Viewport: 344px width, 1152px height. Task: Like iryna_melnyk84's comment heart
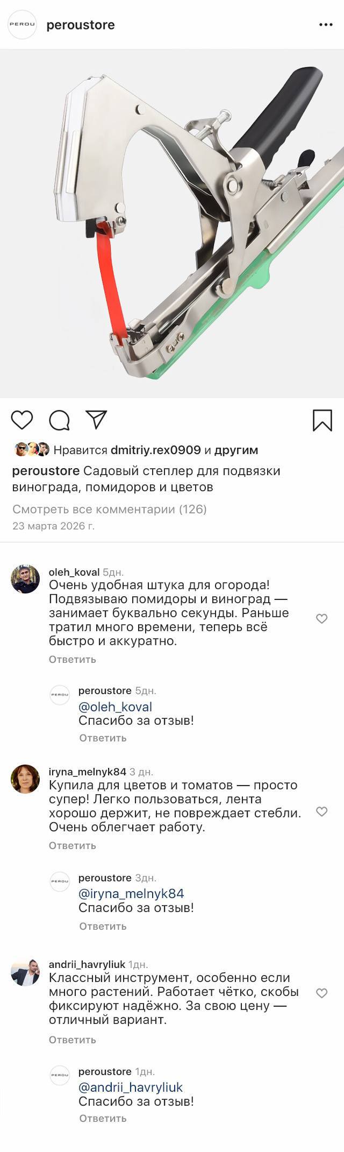point(321,811)
